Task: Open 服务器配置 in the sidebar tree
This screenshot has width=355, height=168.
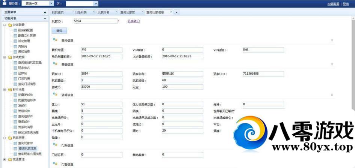Action: (x=26, y=30)
